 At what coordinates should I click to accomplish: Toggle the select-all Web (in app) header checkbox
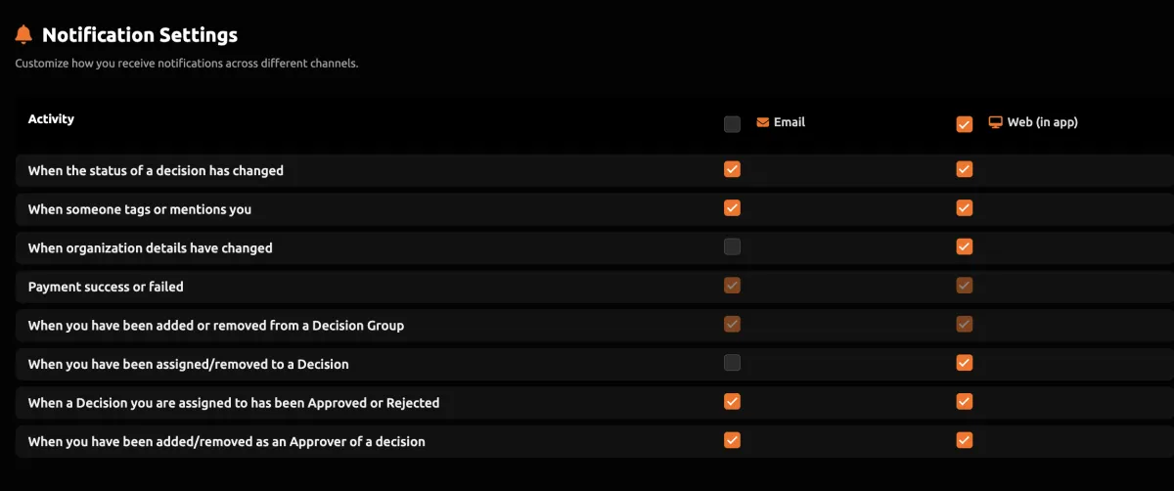[x=965, y=124]
